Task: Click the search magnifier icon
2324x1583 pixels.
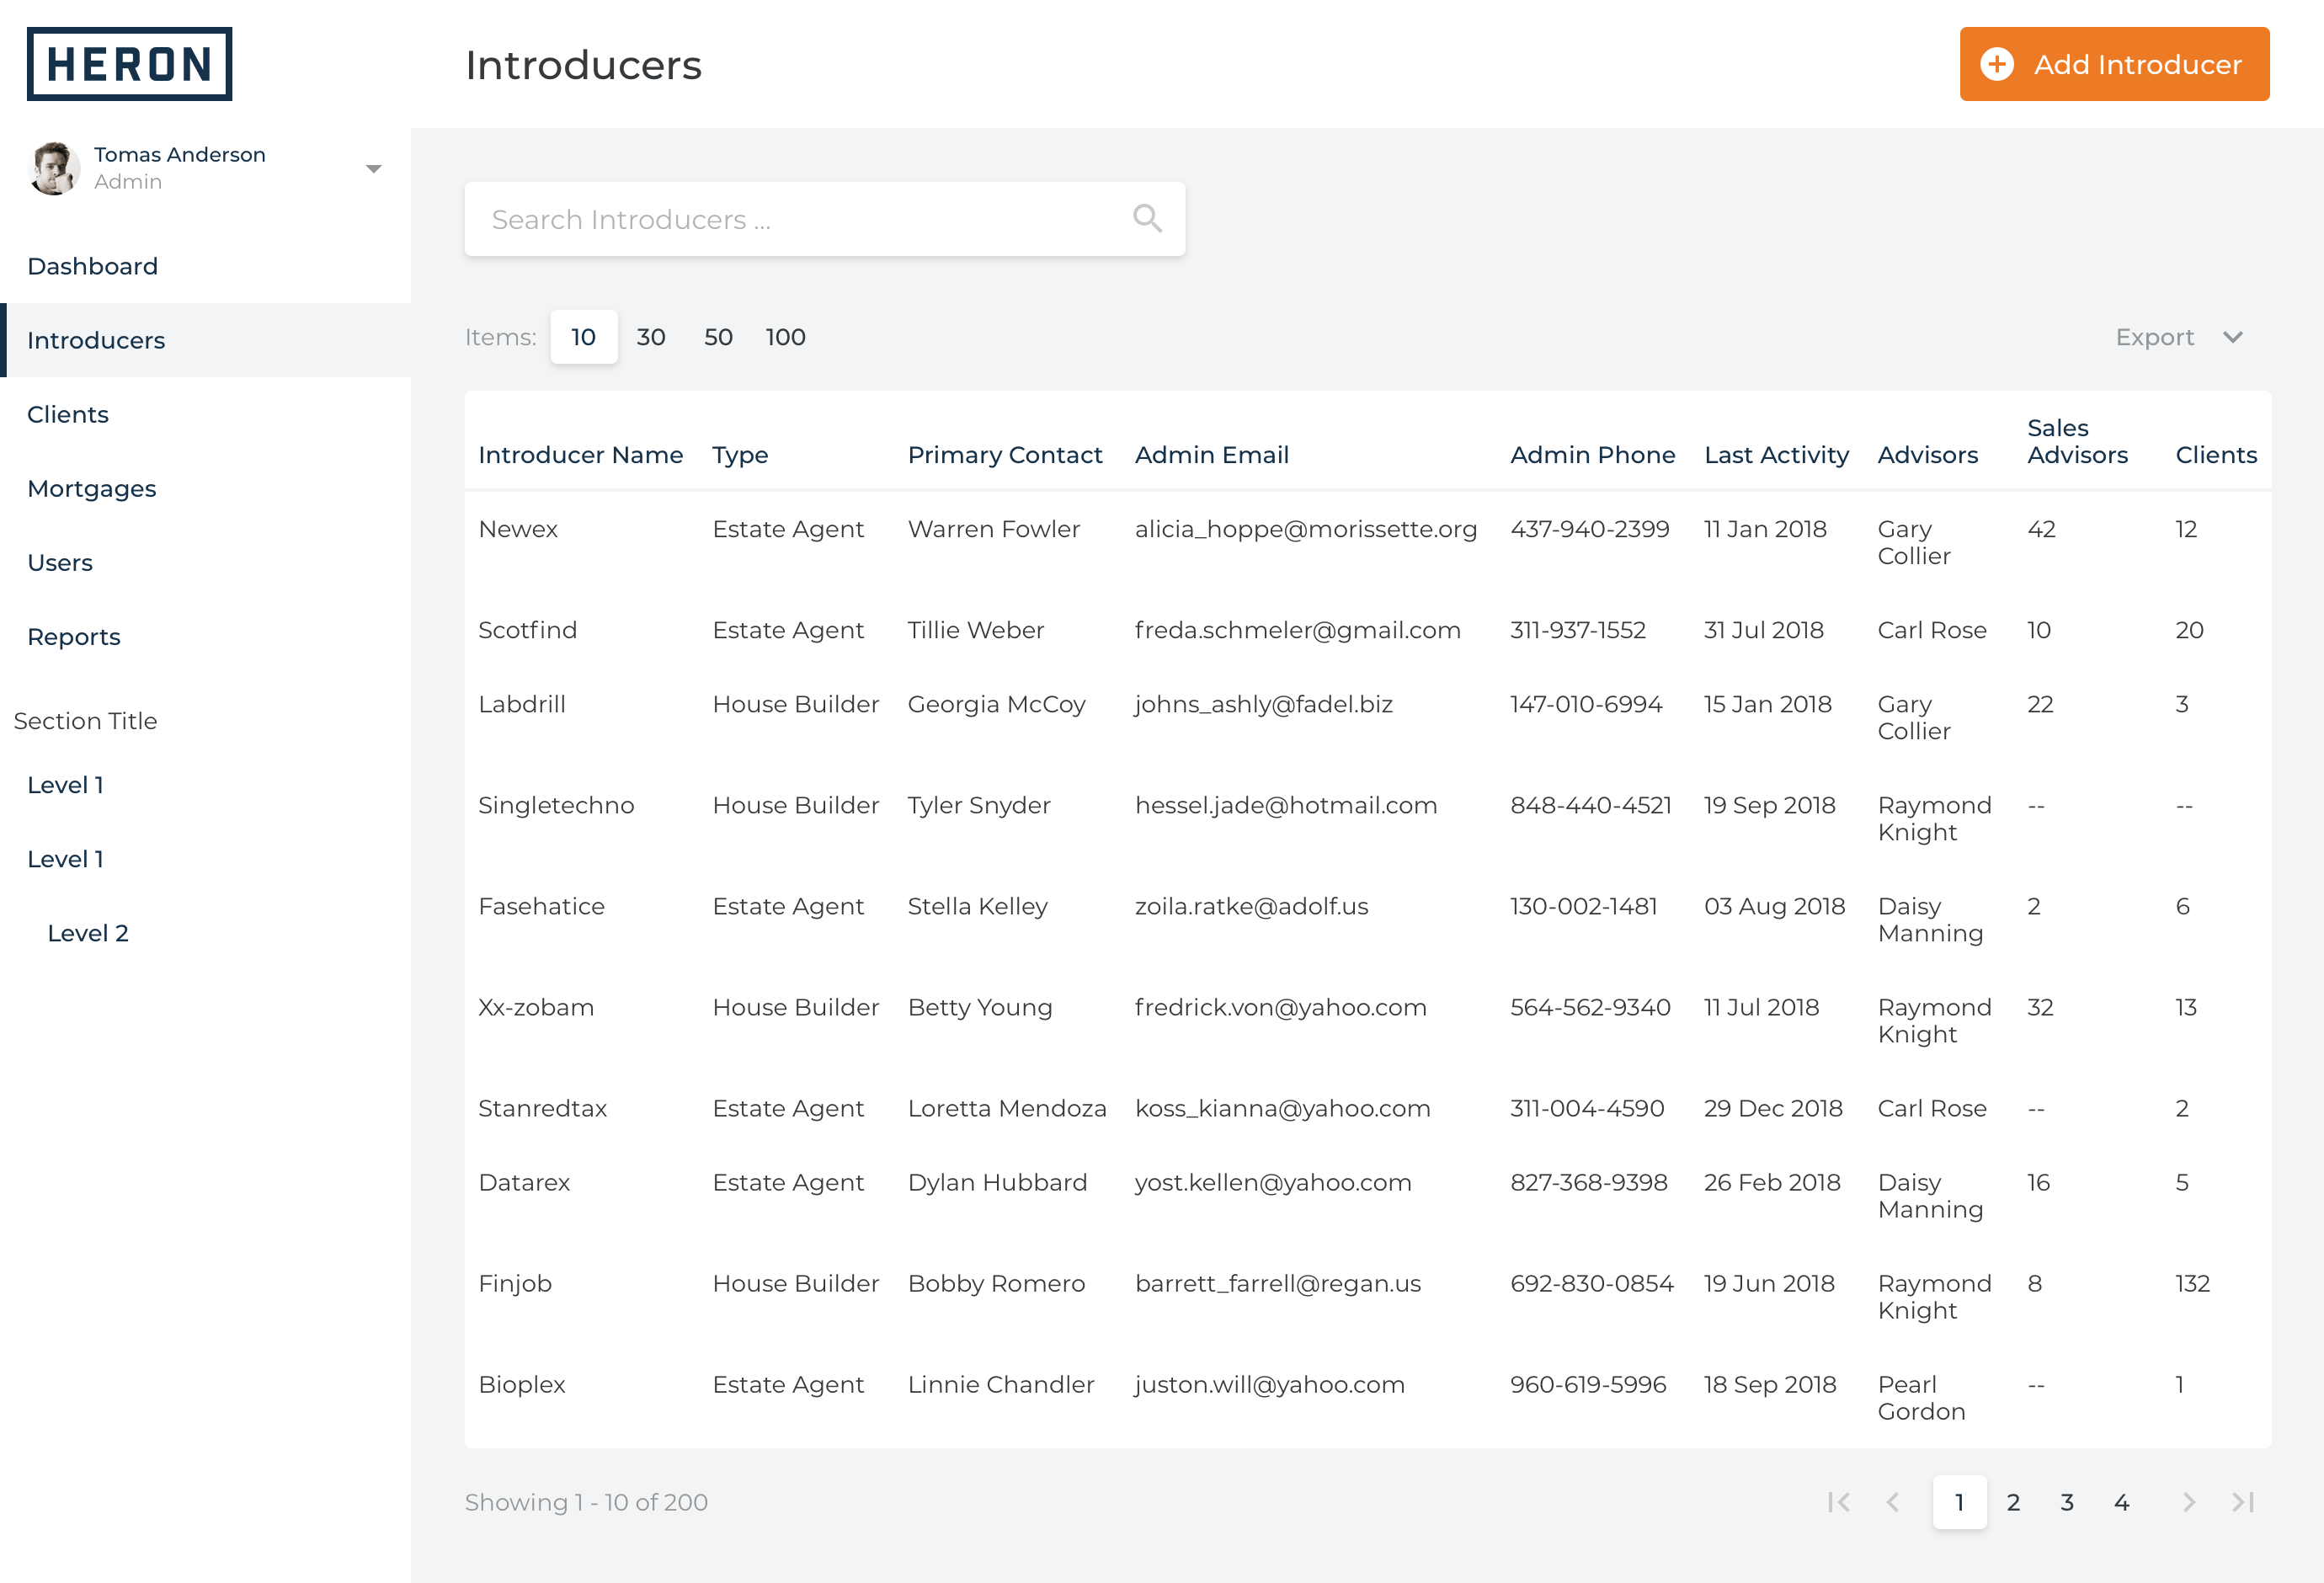Action: pos(1147,218)
